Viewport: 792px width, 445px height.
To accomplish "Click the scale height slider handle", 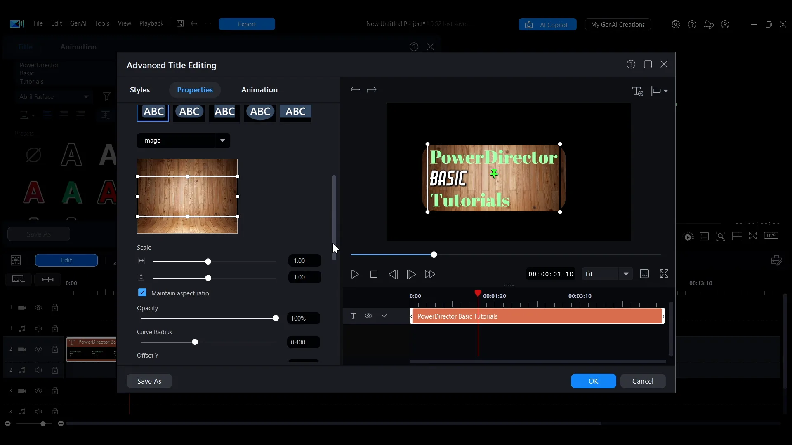I will click(x=208, y=278).
